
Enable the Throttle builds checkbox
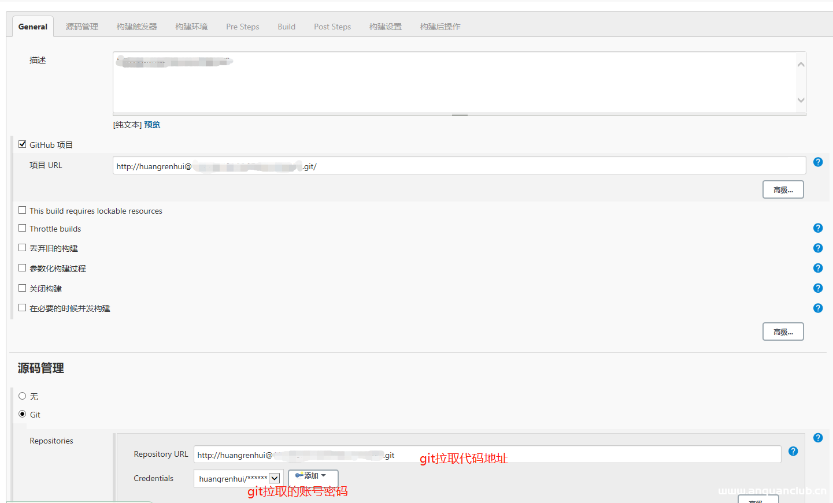pos(23,228)
